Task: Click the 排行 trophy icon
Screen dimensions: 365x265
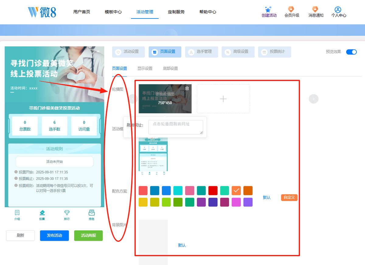Action: tap(67, 213)
